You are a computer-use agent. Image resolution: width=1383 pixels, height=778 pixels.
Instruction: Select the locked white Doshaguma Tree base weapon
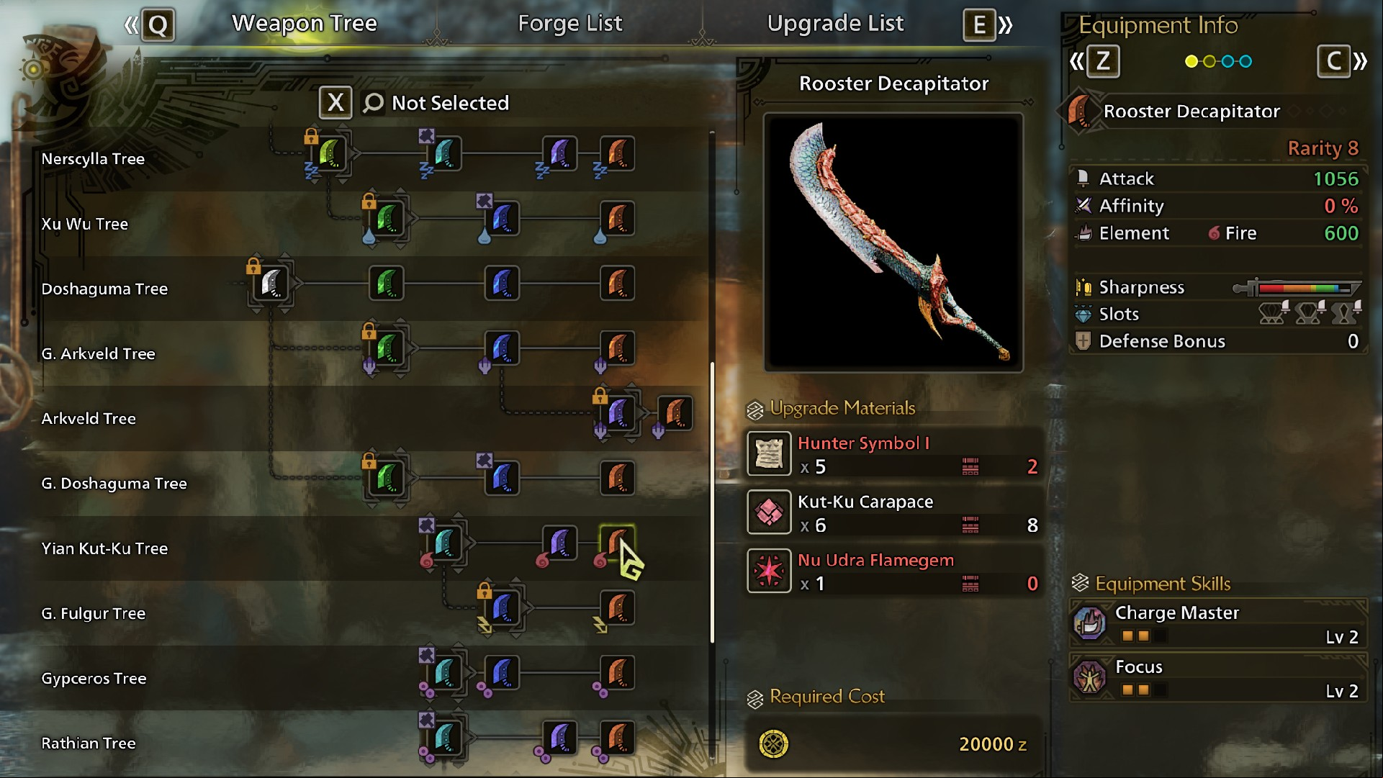pos(272,284)
